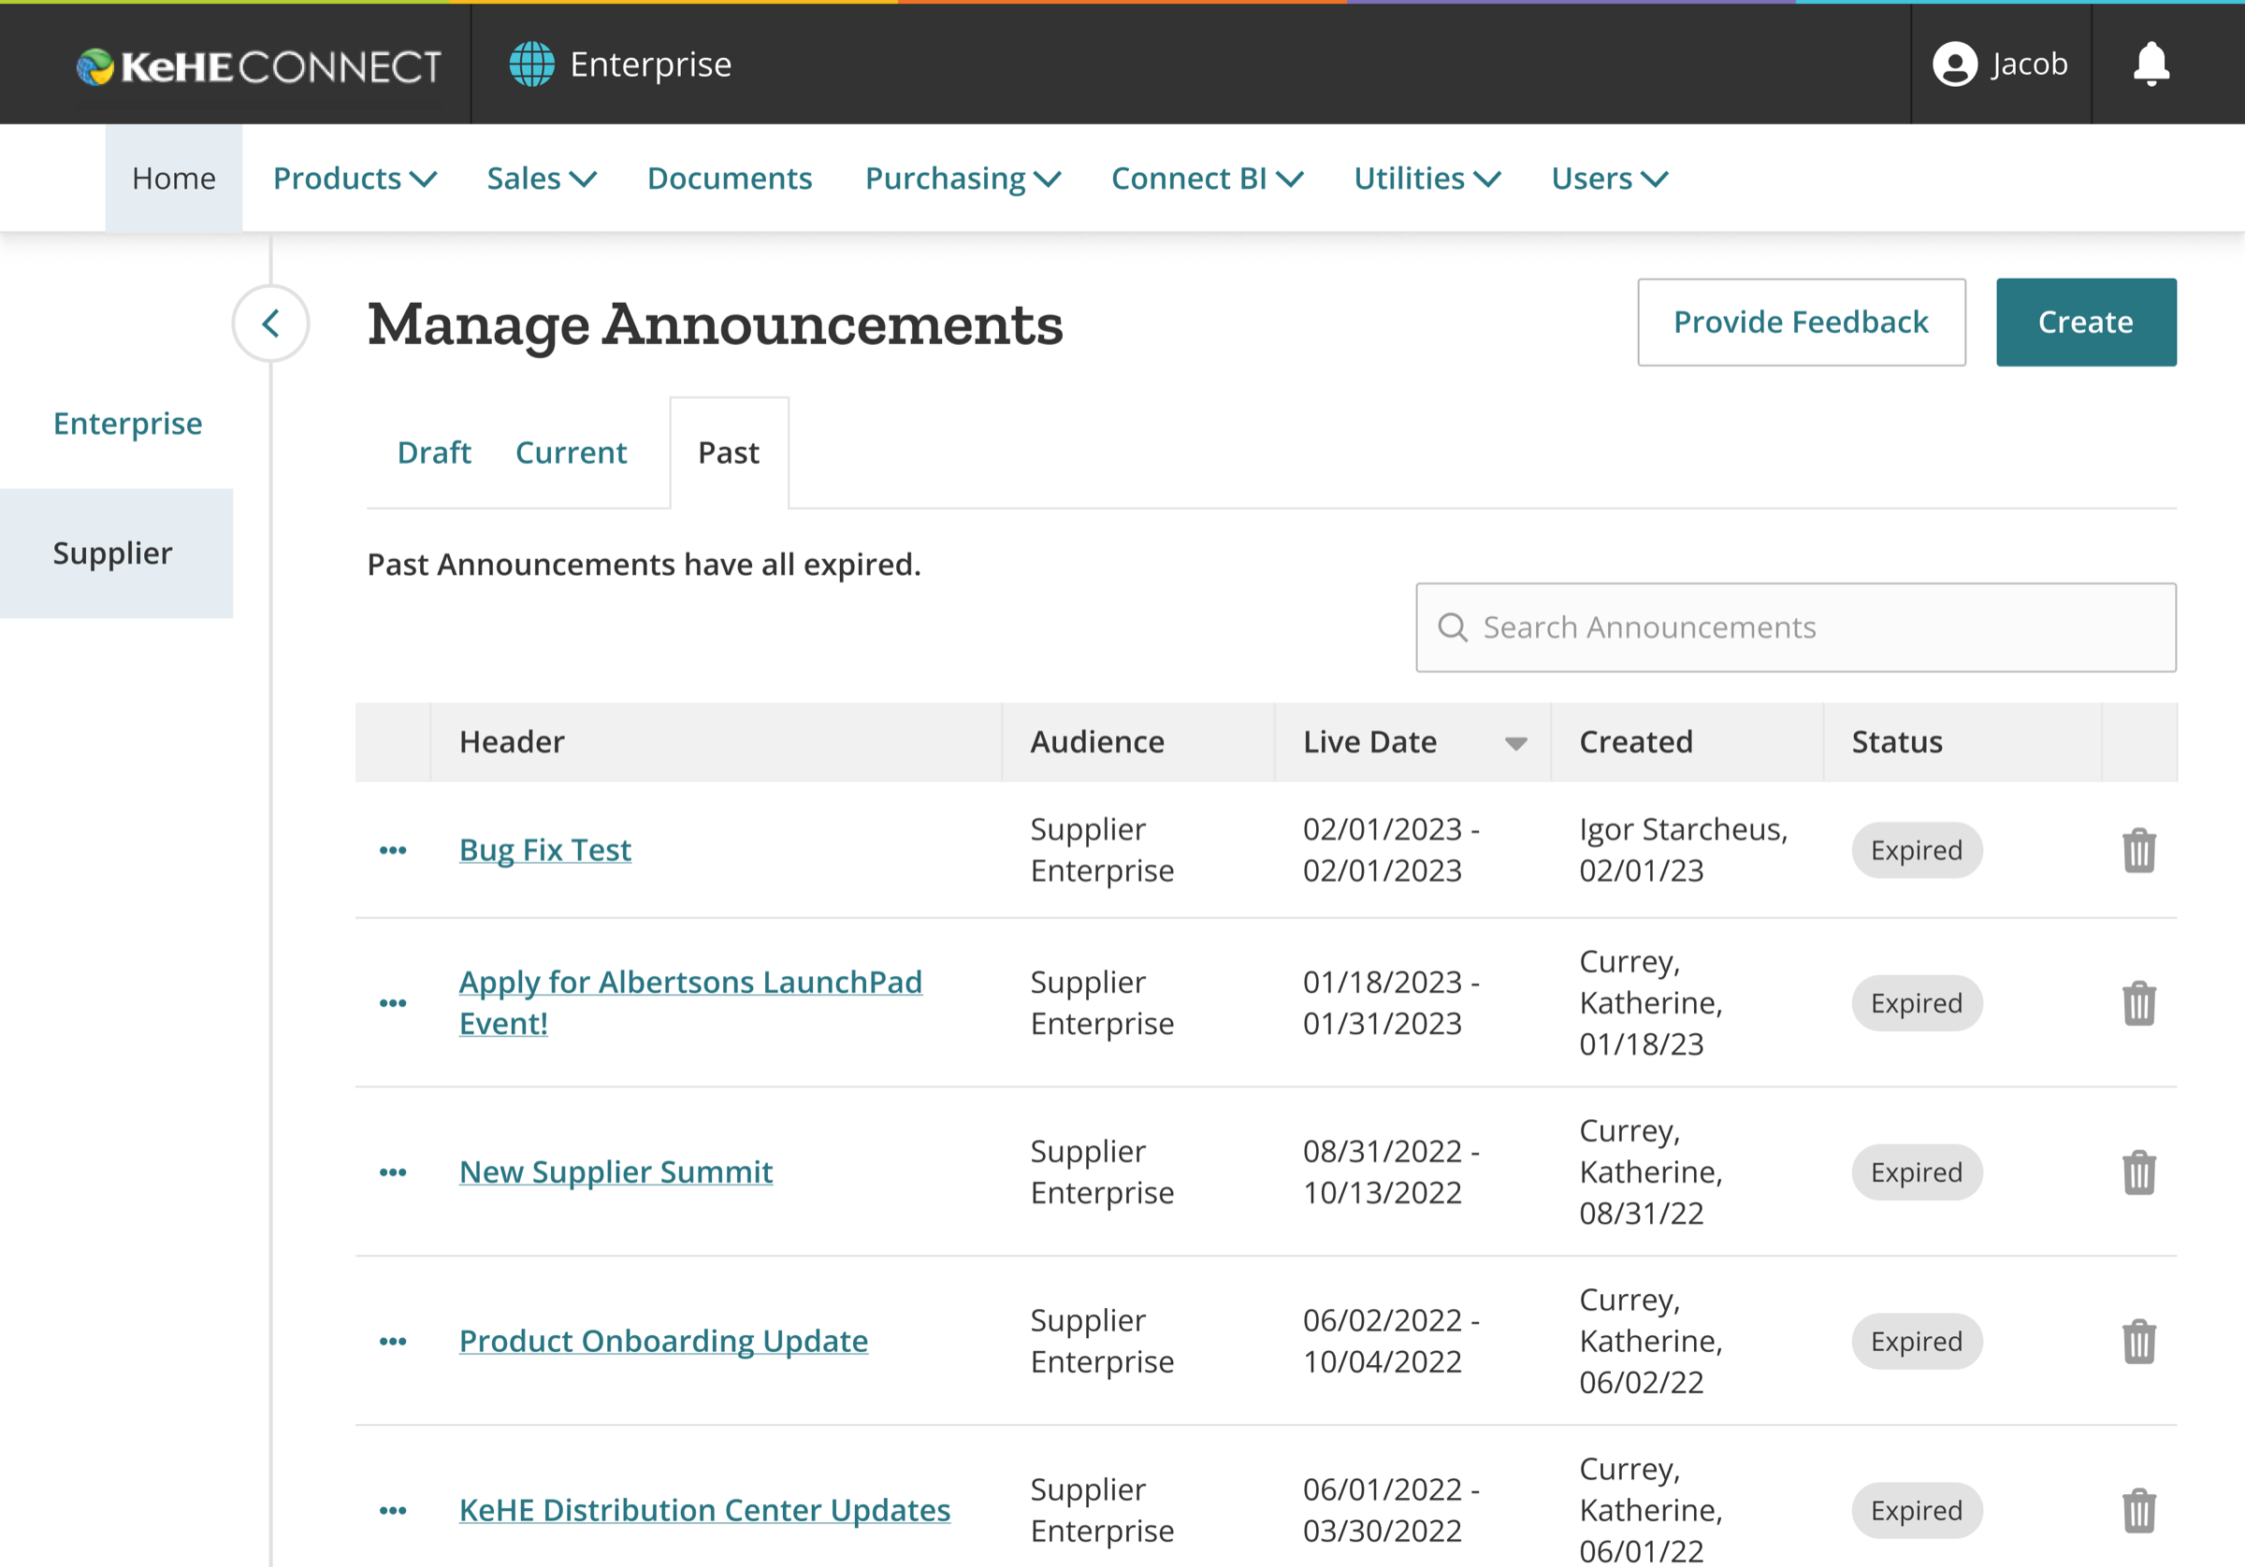
Task: Go to the Home menu item
Action: click(174, 178)
